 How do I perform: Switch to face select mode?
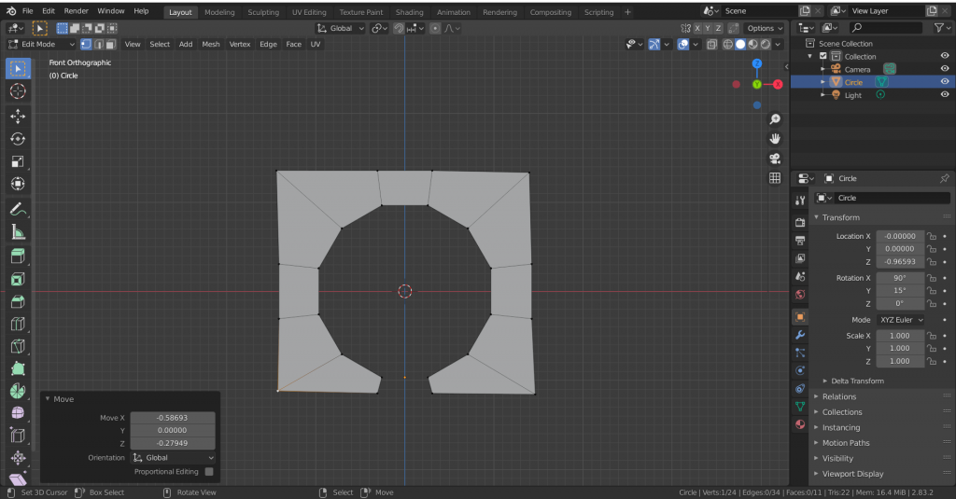coord(111,45)
